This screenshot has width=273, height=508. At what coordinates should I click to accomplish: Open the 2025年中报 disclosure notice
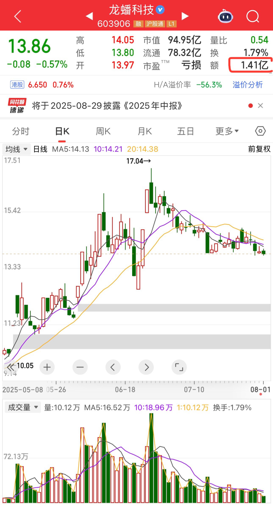(108, 106)
